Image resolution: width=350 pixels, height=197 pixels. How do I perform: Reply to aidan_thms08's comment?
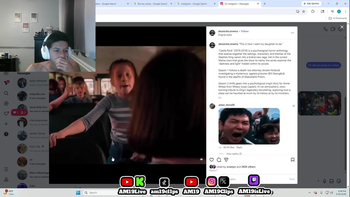coord(239,147)
